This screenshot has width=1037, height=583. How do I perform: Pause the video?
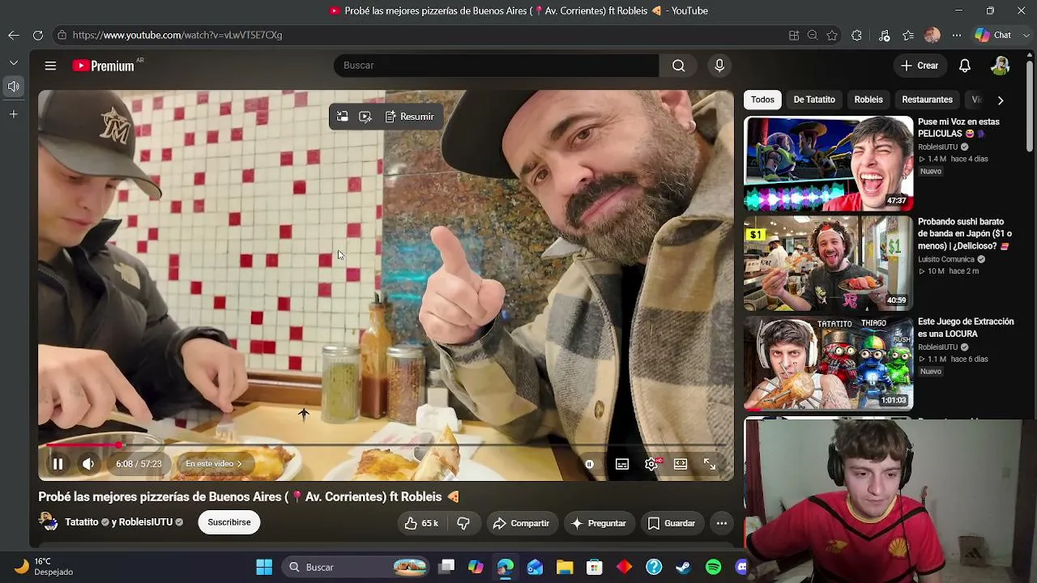click(58, 464)
